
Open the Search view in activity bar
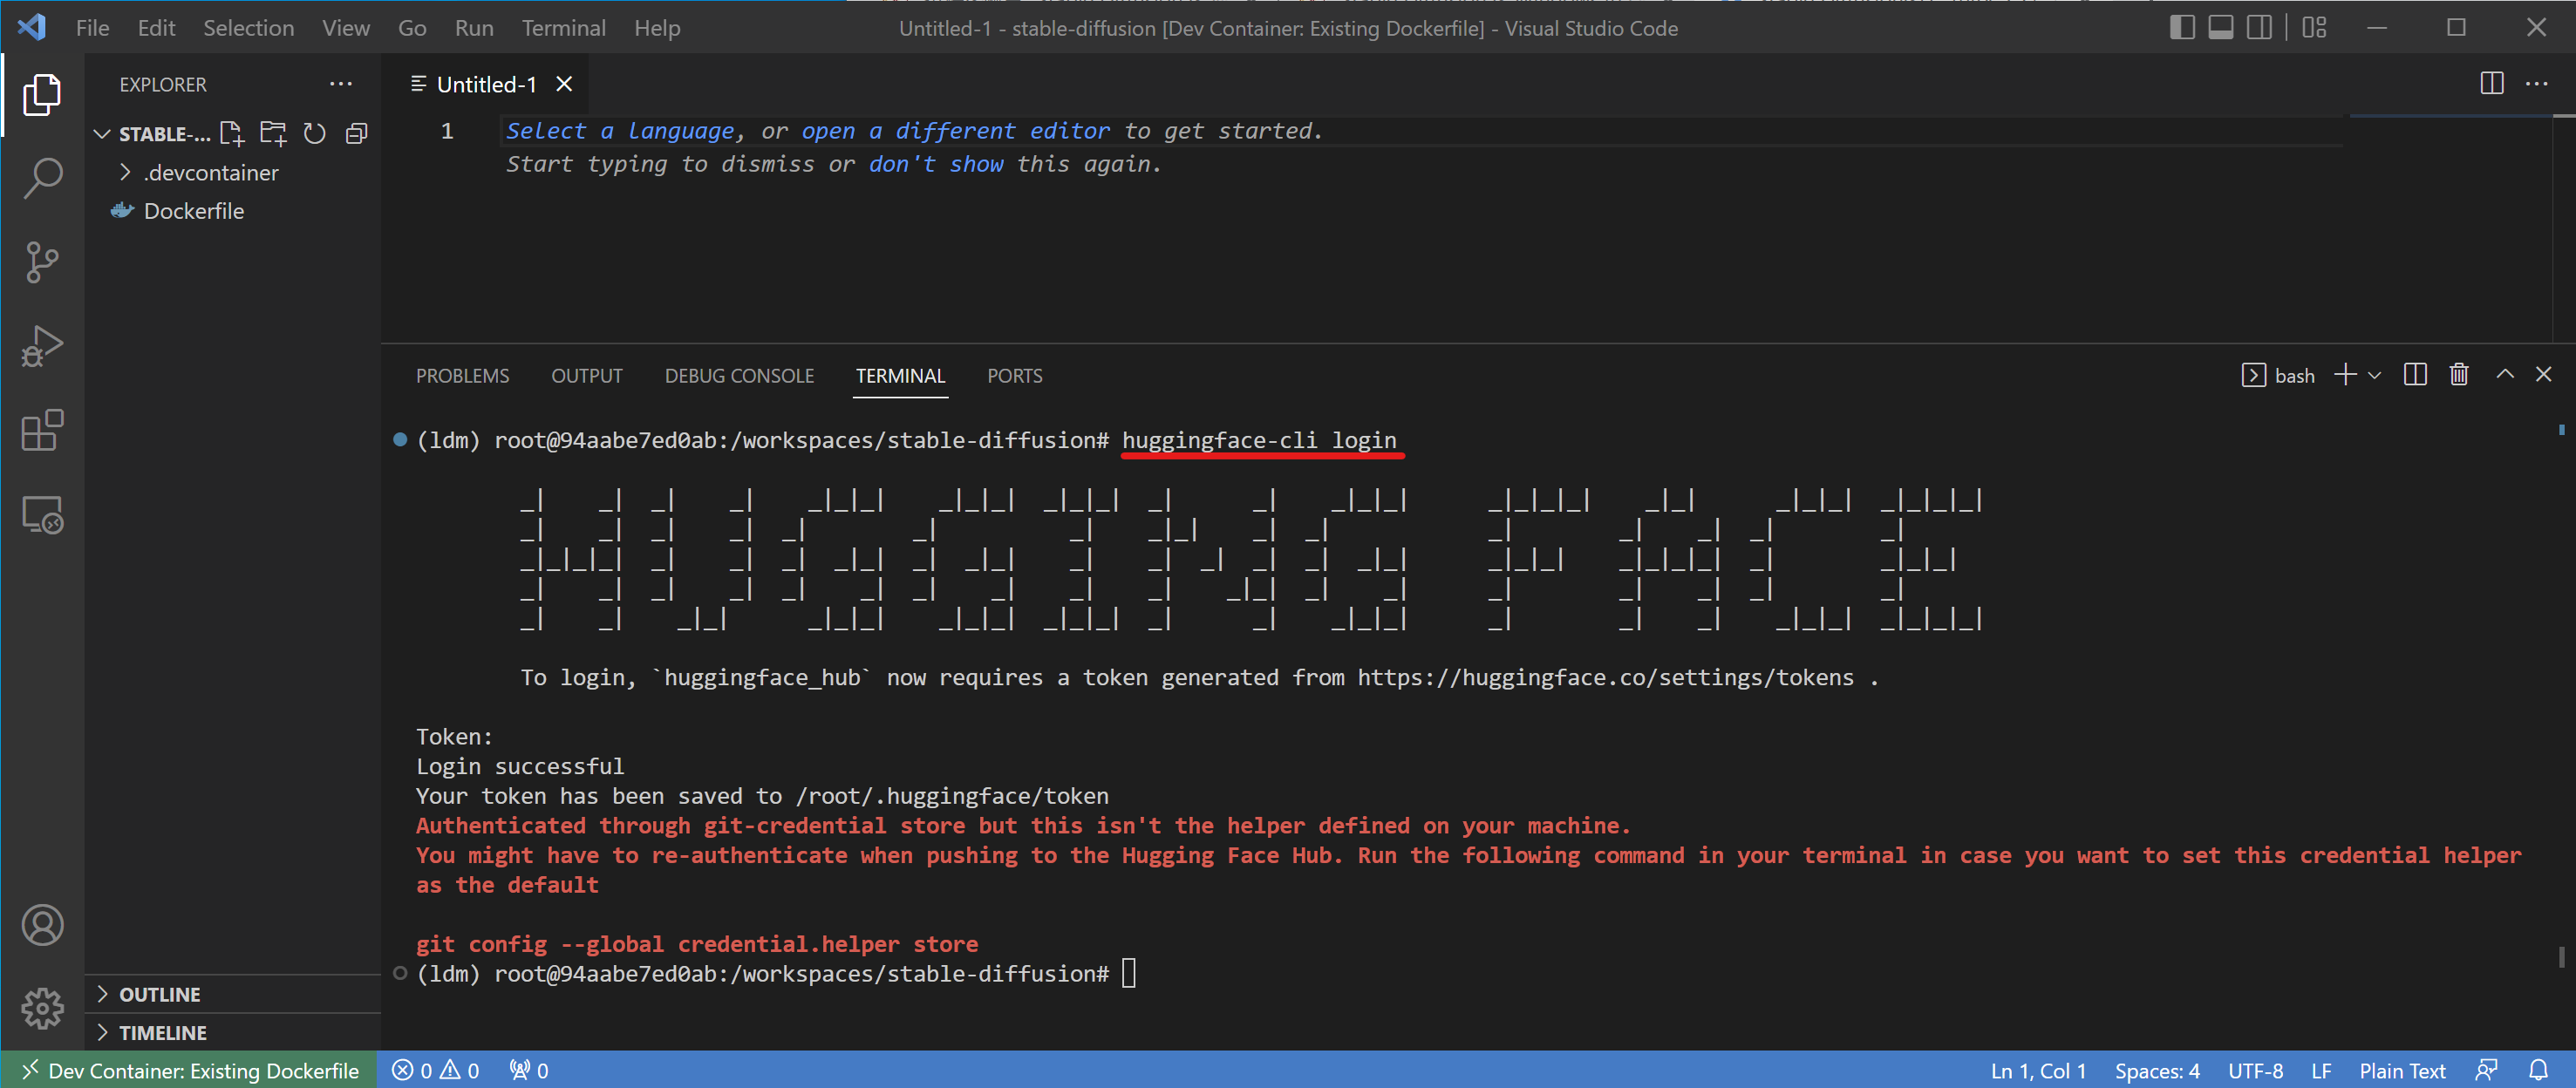(x=42, y=179)
